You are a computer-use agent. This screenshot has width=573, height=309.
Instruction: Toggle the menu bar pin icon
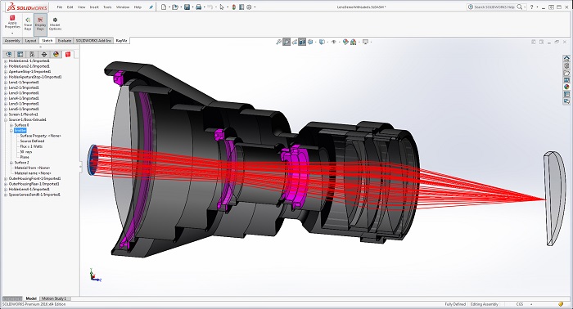coord(151,7)
